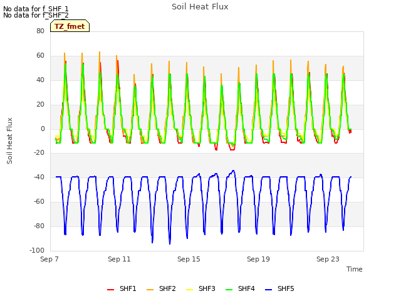Screen dimensions: 401x301
Task: Click the 80 y-axis tick label
Action: (40, 31)
